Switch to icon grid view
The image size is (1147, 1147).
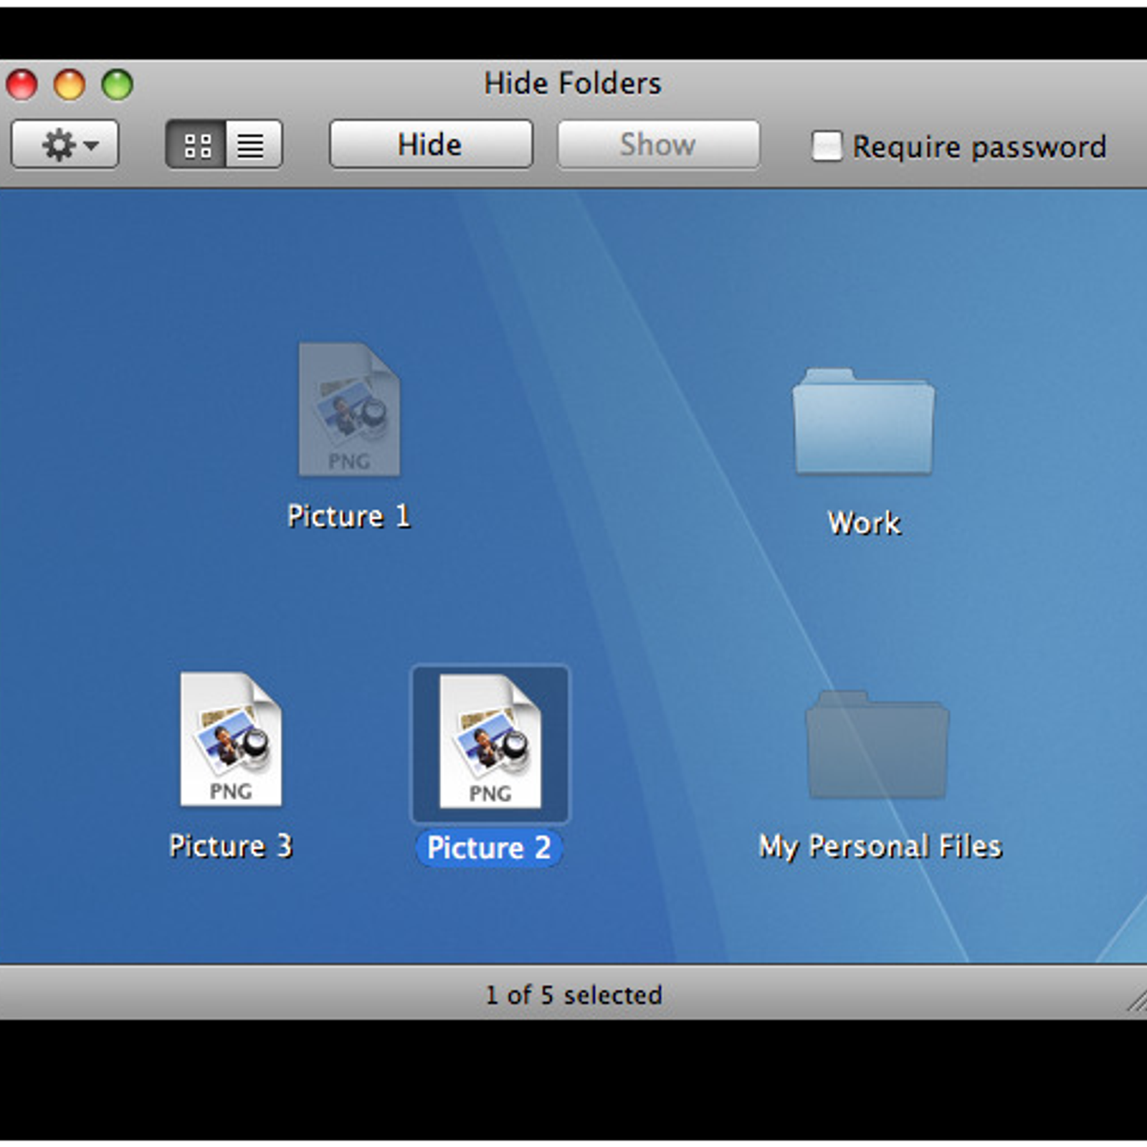(196, 145)
